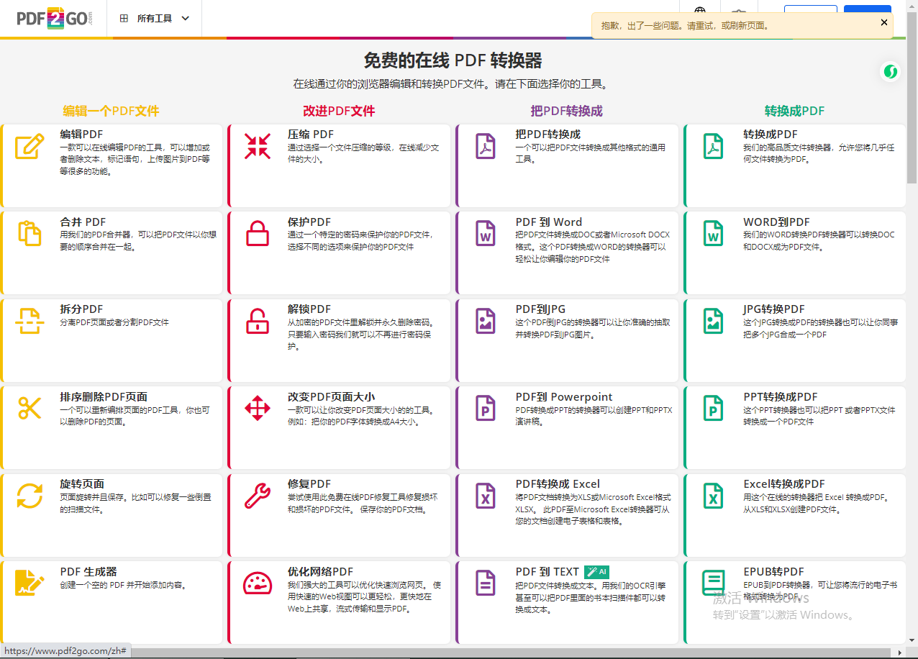Open the 保护PDF title link

pos(309,222)
